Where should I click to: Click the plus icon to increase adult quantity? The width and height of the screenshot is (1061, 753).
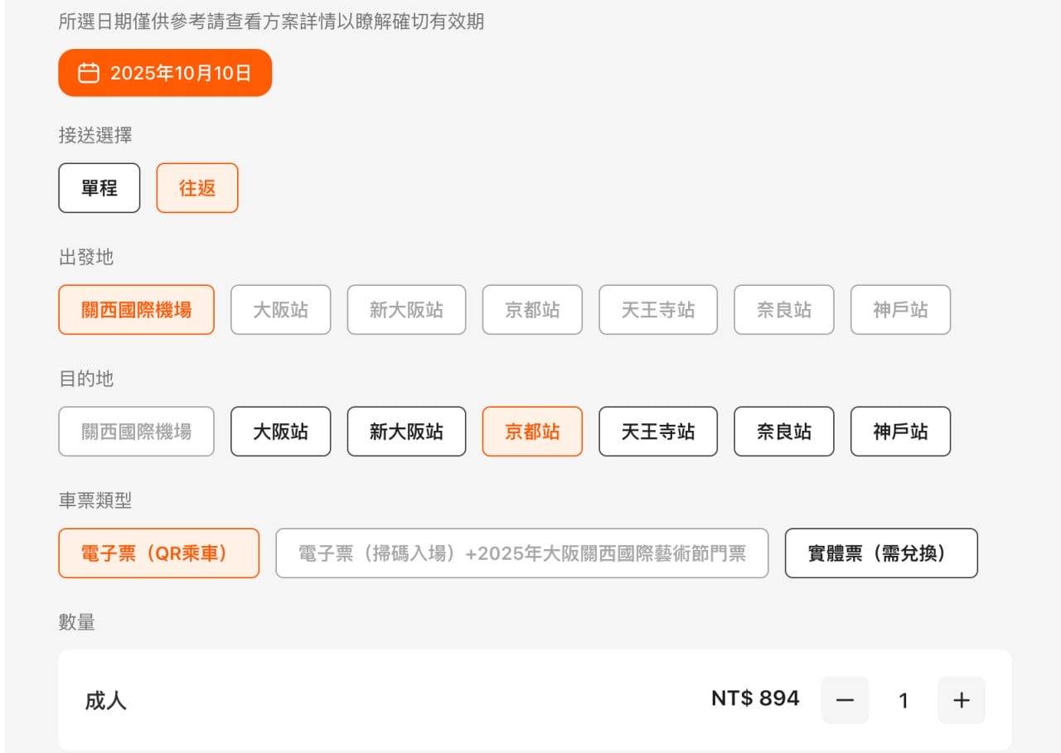click(962, 700)
